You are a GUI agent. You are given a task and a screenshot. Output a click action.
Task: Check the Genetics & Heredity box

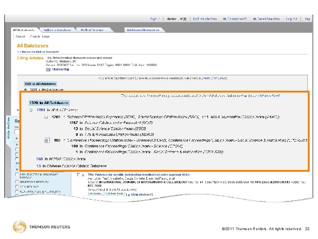tap(17, 182)
